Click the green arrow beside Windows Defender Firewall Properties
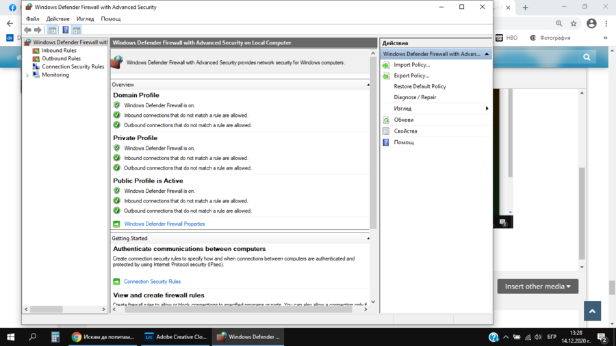Screen dimensions: 616x346 coord(116,224)
